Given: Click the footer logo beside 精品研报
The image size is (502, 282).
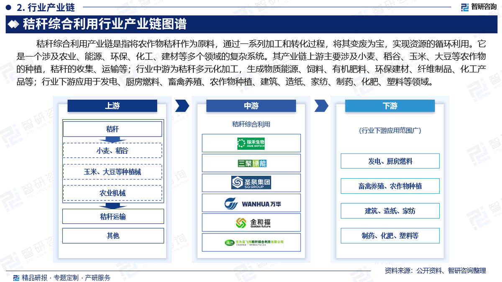Looking at the screenshot, I should [x=16, y=277].
